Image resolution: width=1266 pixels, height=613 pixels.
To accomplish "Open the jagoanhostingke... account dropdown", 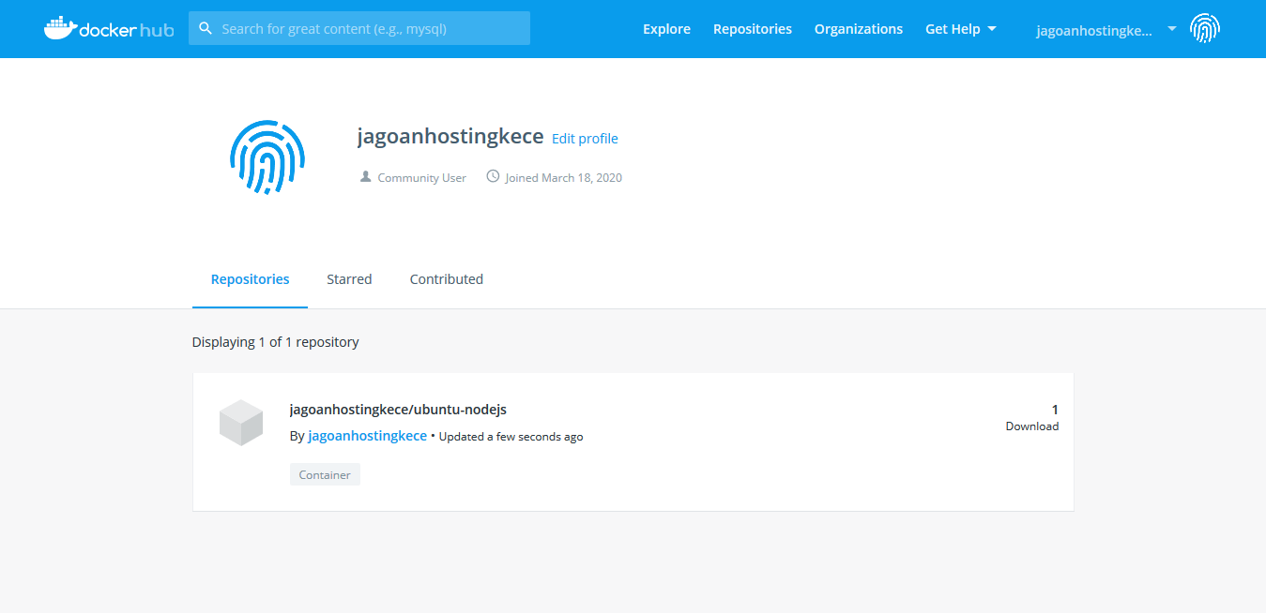I will point(1106,30).
